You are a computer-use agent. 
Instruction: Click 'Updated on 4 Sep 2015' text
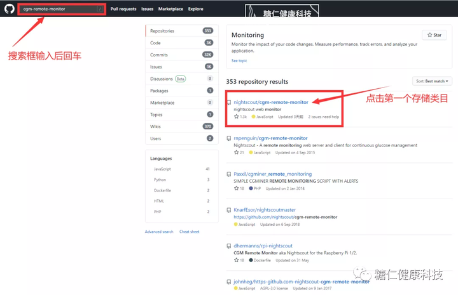[x=295, y=153]
